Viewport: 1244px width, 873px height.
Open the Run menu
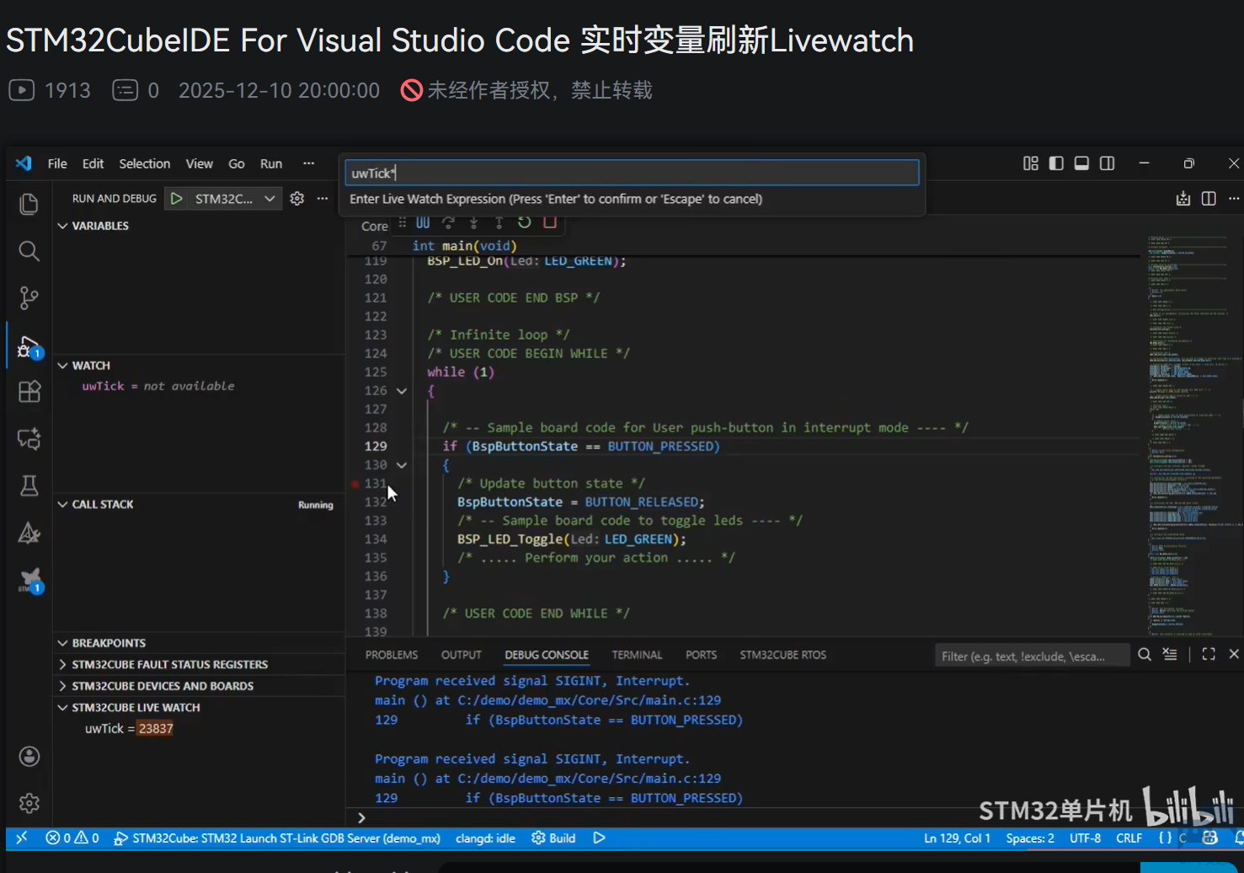coord(271,163)
